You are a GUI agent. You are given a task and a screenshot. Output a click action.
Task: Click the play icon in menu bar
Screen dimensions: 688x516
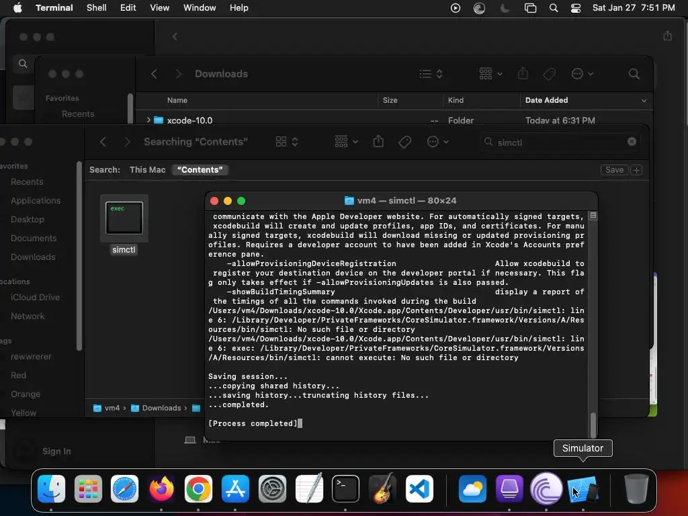coord(456,8)
